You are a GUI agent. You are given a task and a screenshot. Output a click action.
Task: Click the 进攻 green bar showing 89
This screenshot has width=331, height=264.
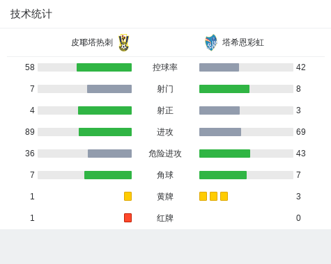(105, 132)
